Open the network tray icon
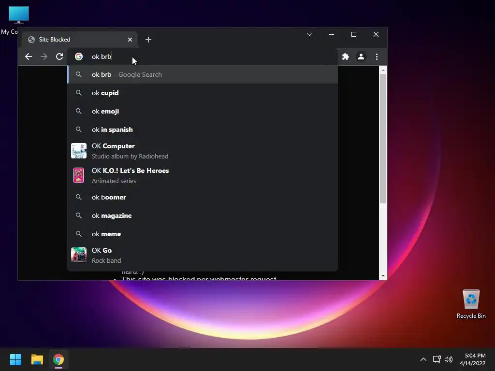Image resolution: width=495 pixels, height=371 pixels. click(437, 359)
